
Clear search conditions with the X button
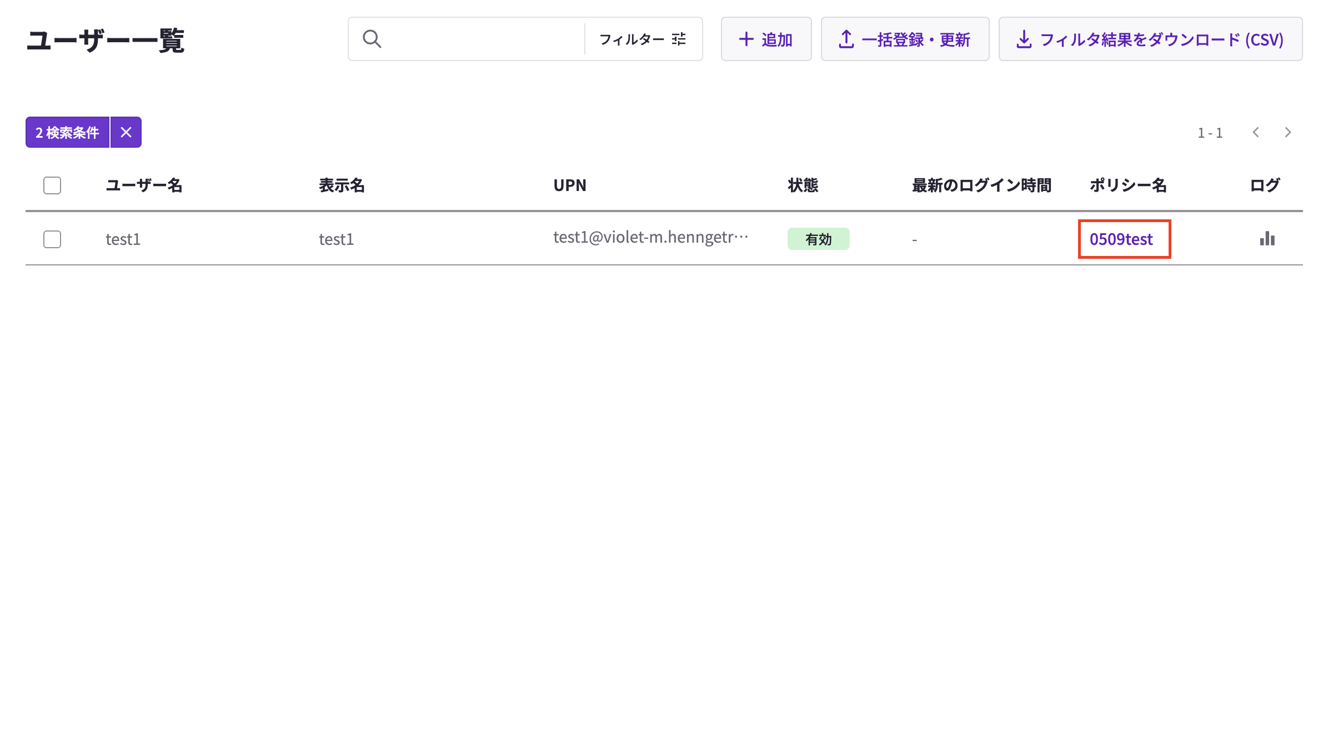coord(126,132)
